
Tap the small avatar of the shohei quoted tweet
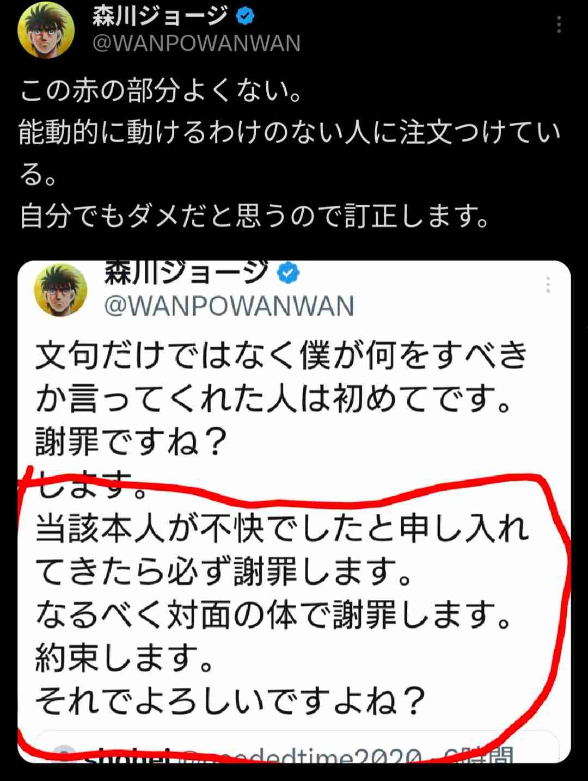[66, 754]
